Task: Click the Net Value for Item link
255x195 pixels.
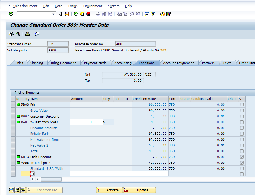Action: [45, 140]
